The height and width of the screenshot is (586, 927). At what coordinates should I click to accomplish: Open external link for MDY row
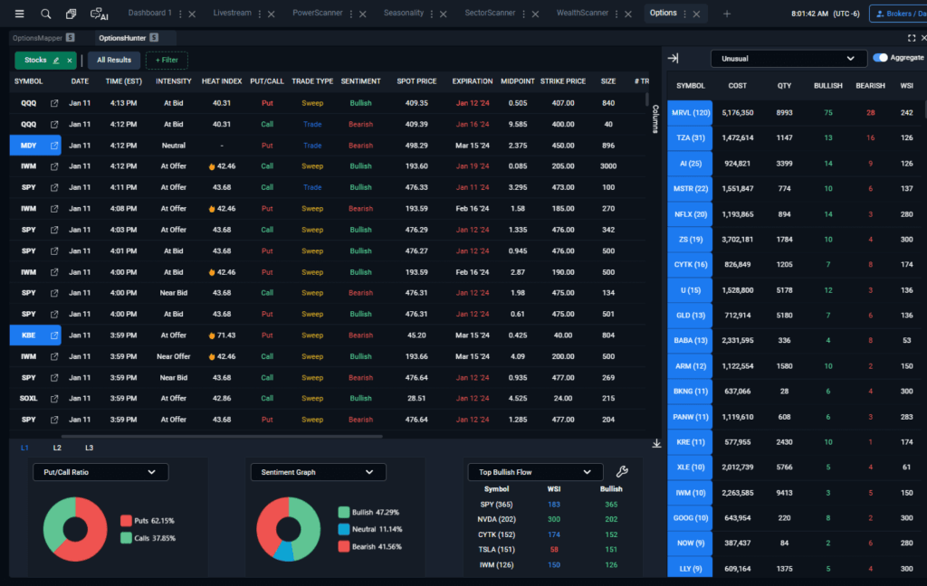[x=54, y=146]
